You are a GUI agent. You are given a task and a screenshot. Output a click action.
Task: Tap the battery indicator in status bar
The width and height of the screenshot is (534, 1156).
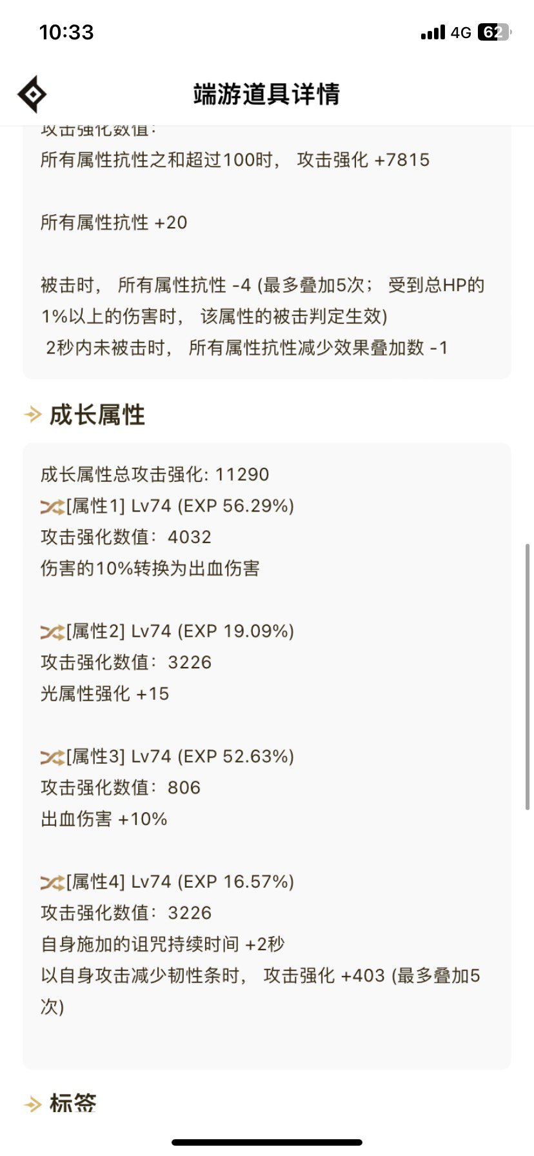[x=494, y=32]
